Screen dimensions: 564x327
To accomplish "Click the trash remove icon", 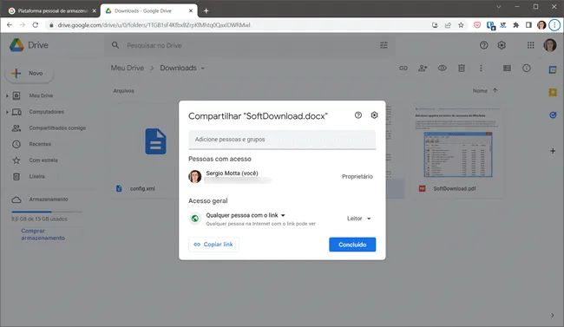I will tap(462, 68).
